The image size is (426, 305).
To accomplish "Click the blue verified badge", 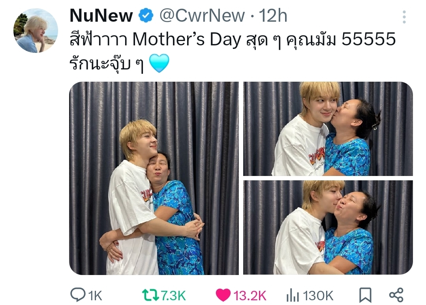I will click(146, 15).
